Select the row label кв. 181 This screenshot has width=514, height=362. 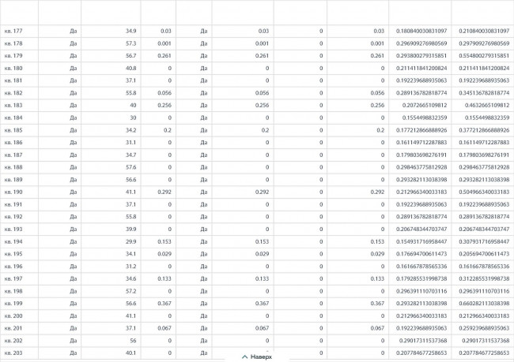click(13, 80)
